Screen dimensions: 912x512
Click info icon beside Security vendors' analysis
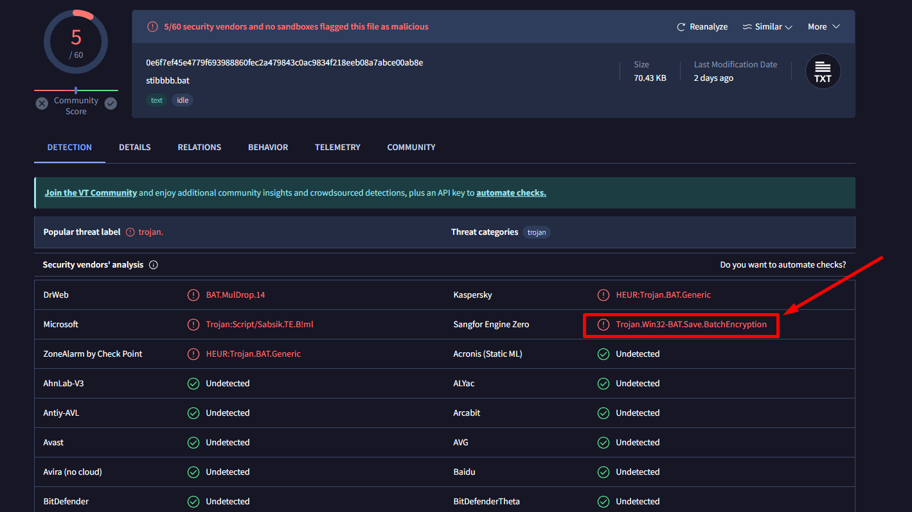point(154,265)
